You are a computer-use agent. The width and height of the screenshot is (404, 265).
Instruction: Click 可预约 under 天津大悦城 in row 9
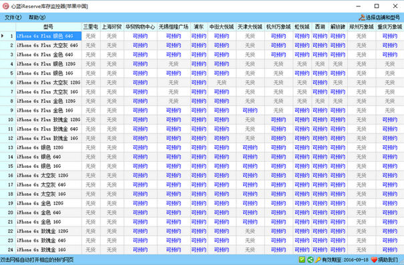point(250,111)
